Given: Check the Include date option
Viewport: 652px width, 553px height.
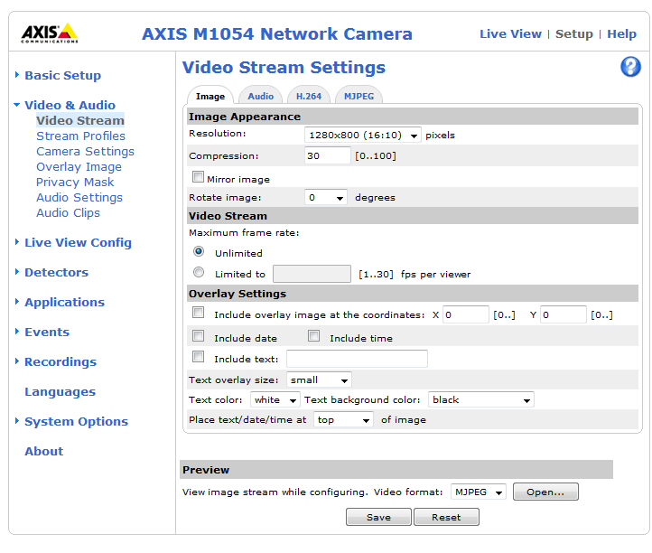Looking at the screenshot, I should 198,336.
